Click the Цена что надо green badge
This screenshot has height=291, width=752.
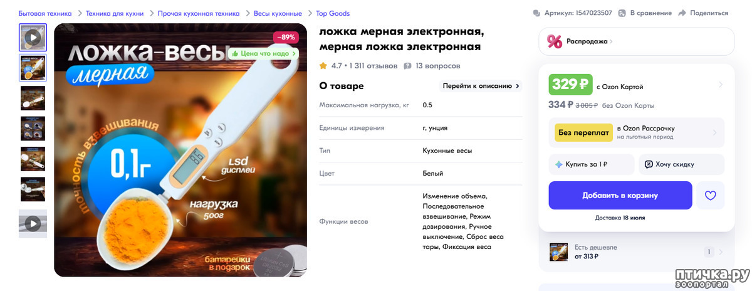coord(264,53)
